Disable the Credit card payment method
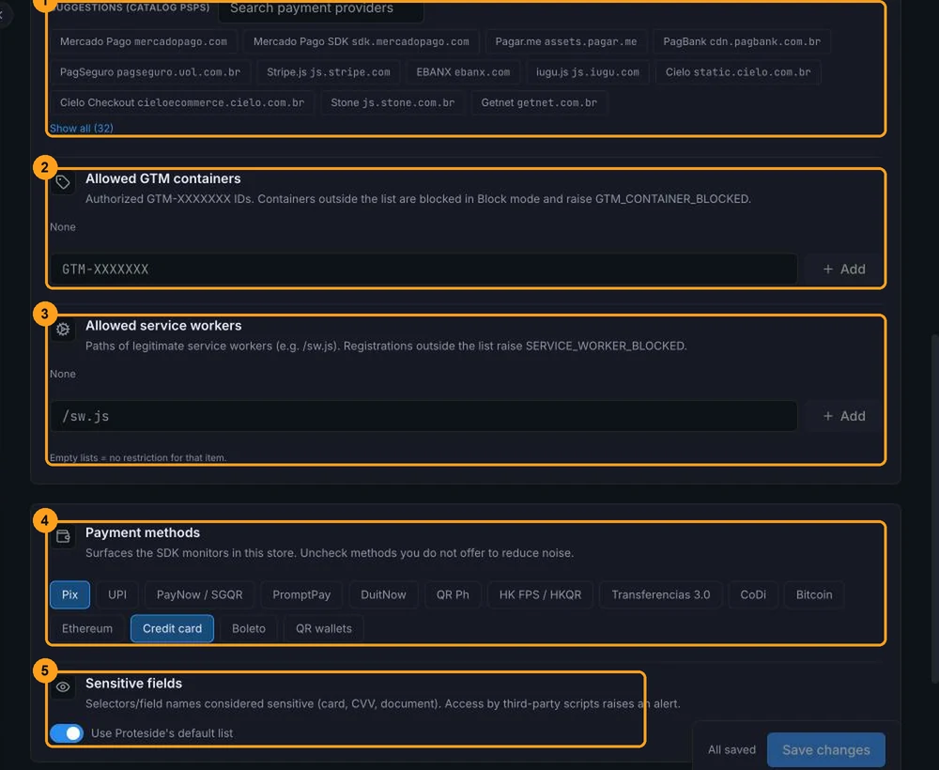This screenshot has height=770, width=939. pyautogui.click(x=172, y=629)
